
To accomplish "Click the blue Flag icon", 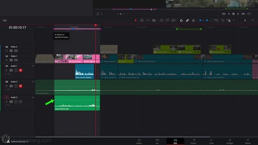I will coord(200,21).
